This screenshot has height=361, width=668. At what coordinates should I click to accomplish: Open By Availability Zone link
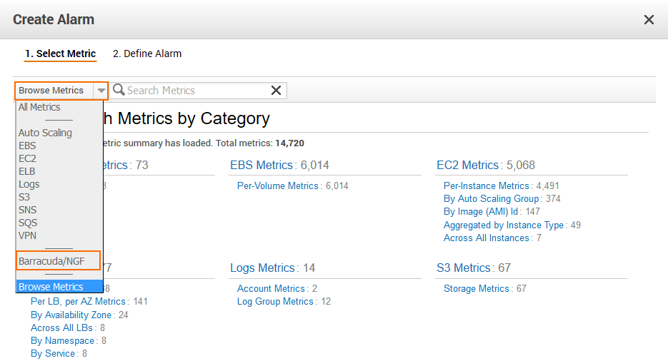point(71,315)
